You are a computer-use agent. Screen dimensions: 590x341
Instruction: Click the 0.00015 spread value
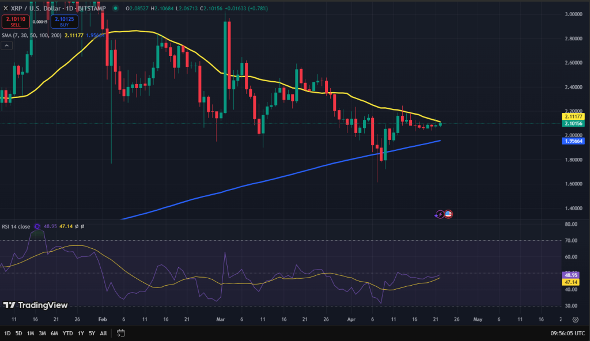coord(40,22)
